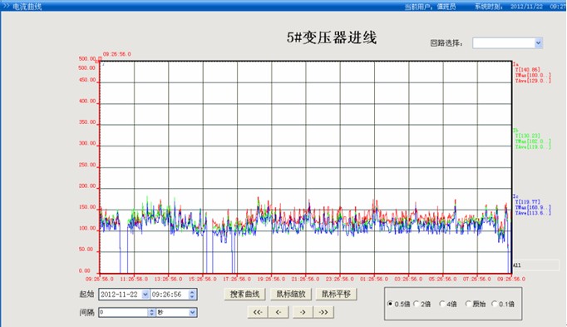
Task: Click the 间隔 interval value field
Action: (124, 313)
